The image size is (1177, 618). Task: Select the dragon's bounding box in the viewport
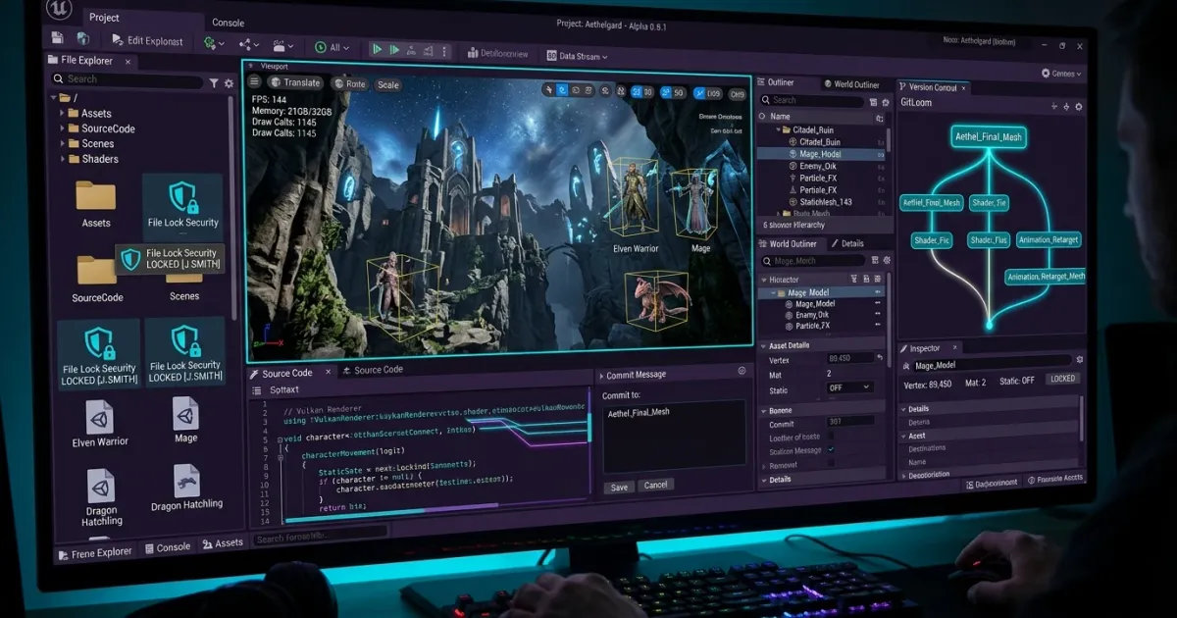coord(657,299)
